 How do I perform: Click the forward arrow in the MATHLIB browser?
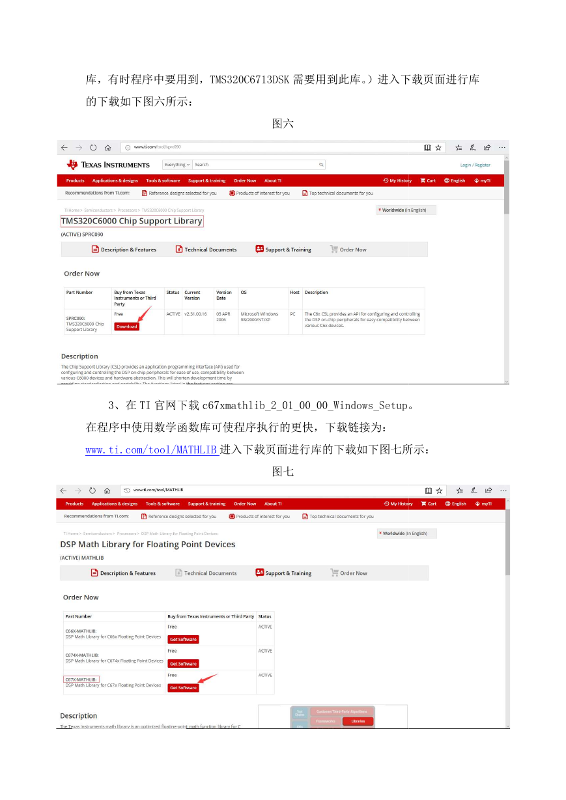tap(78, 490)
